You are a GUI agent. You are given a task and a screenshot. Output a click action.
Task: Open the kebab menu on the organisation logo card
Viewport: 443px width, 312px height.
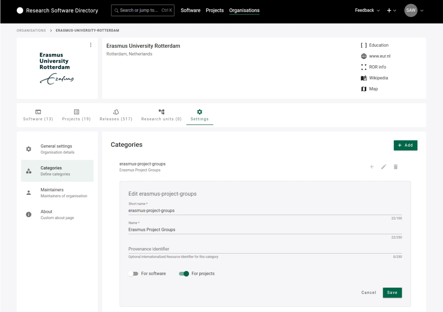point(91,45)
